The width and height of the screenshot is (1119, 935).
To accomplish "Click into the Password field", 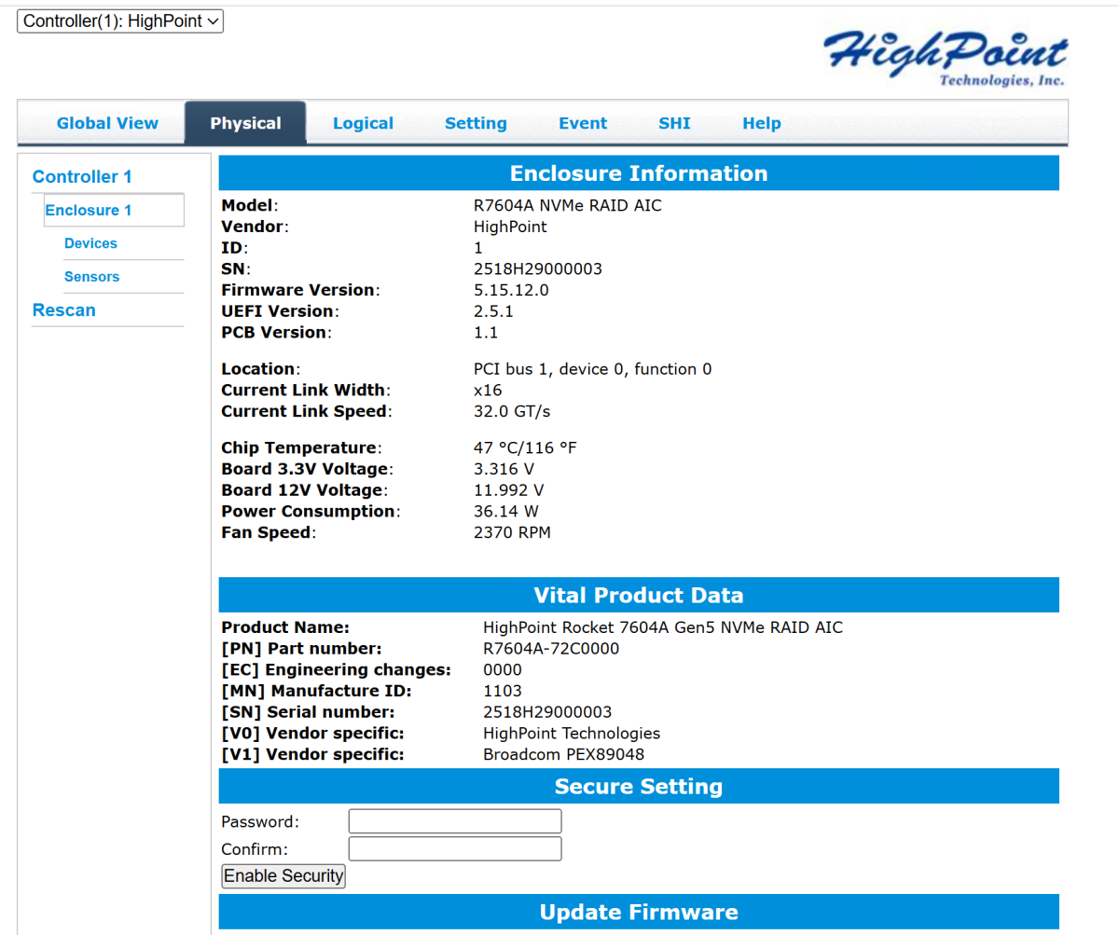I will point(454,820).
